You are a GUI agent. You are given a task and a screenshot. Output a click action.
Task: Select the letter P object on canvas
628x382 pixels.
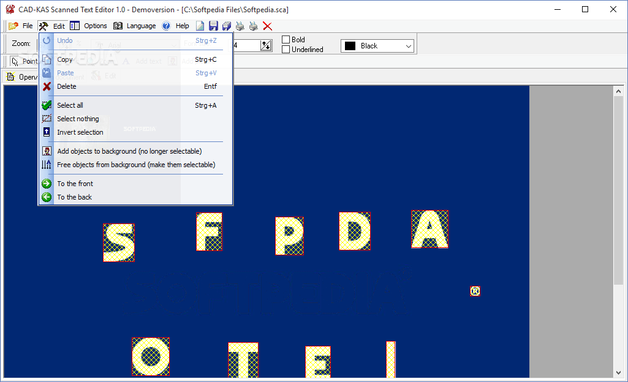click(x=290, y=236)
